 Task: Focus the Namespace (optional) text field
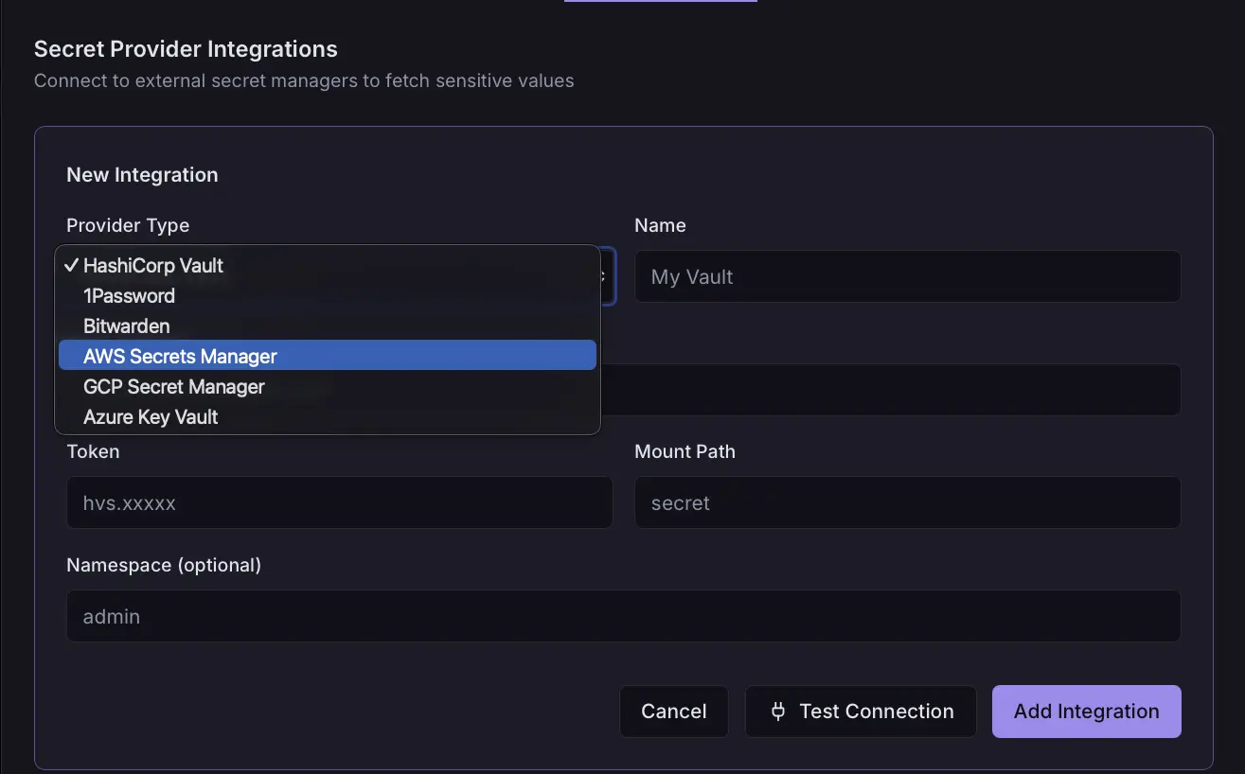[x=623, y=616]
